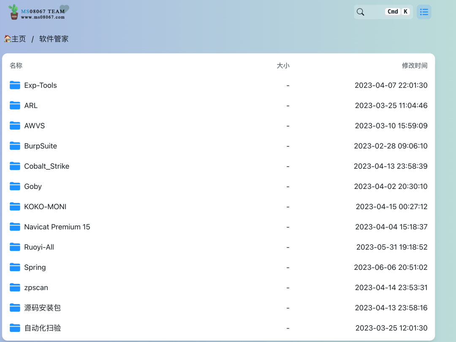Open the Spring folder name
The image size is (456, 342).
coord(35,267)
